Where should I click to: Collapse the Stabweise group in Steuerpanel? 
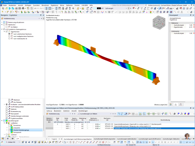170,23
